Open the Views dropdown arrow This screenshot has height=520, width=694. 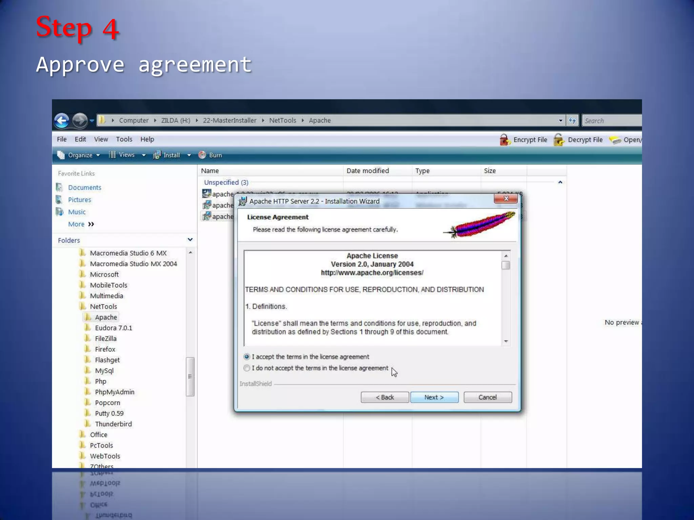[x=144, y=155]
